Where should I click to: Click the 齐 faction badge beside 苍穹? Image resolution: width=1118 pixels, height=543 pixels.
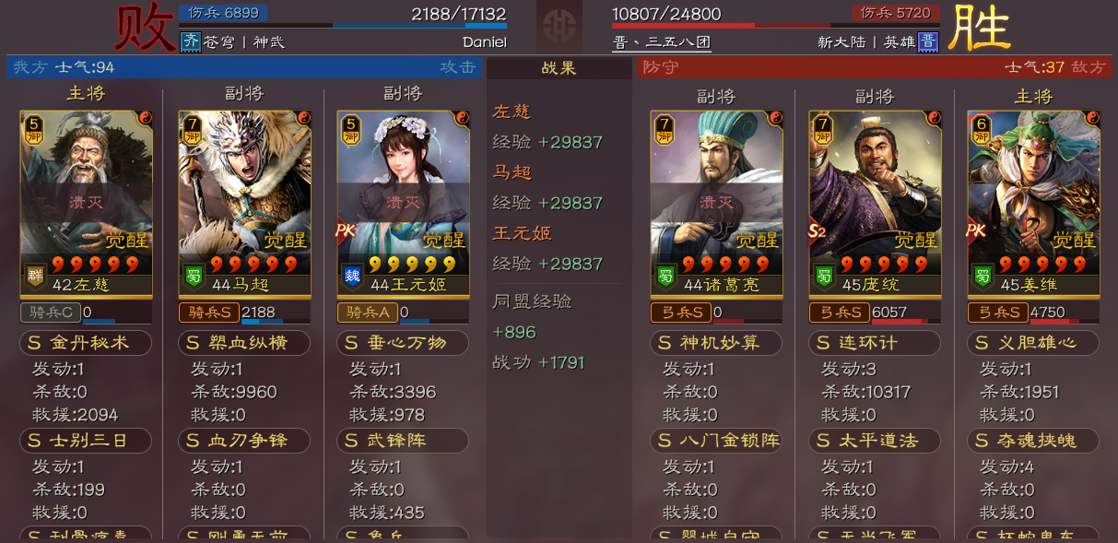point(190,41)
